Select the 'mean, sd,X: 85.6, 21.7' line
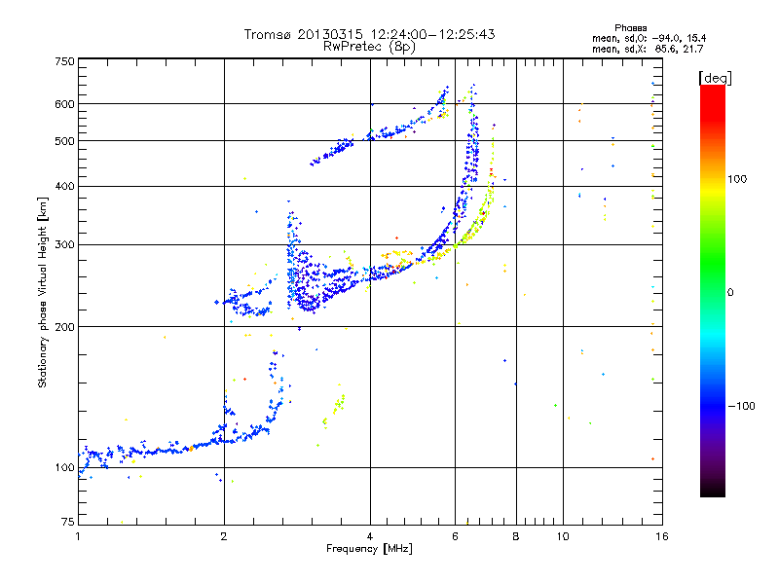779x584 pixels. pos(648,49)
